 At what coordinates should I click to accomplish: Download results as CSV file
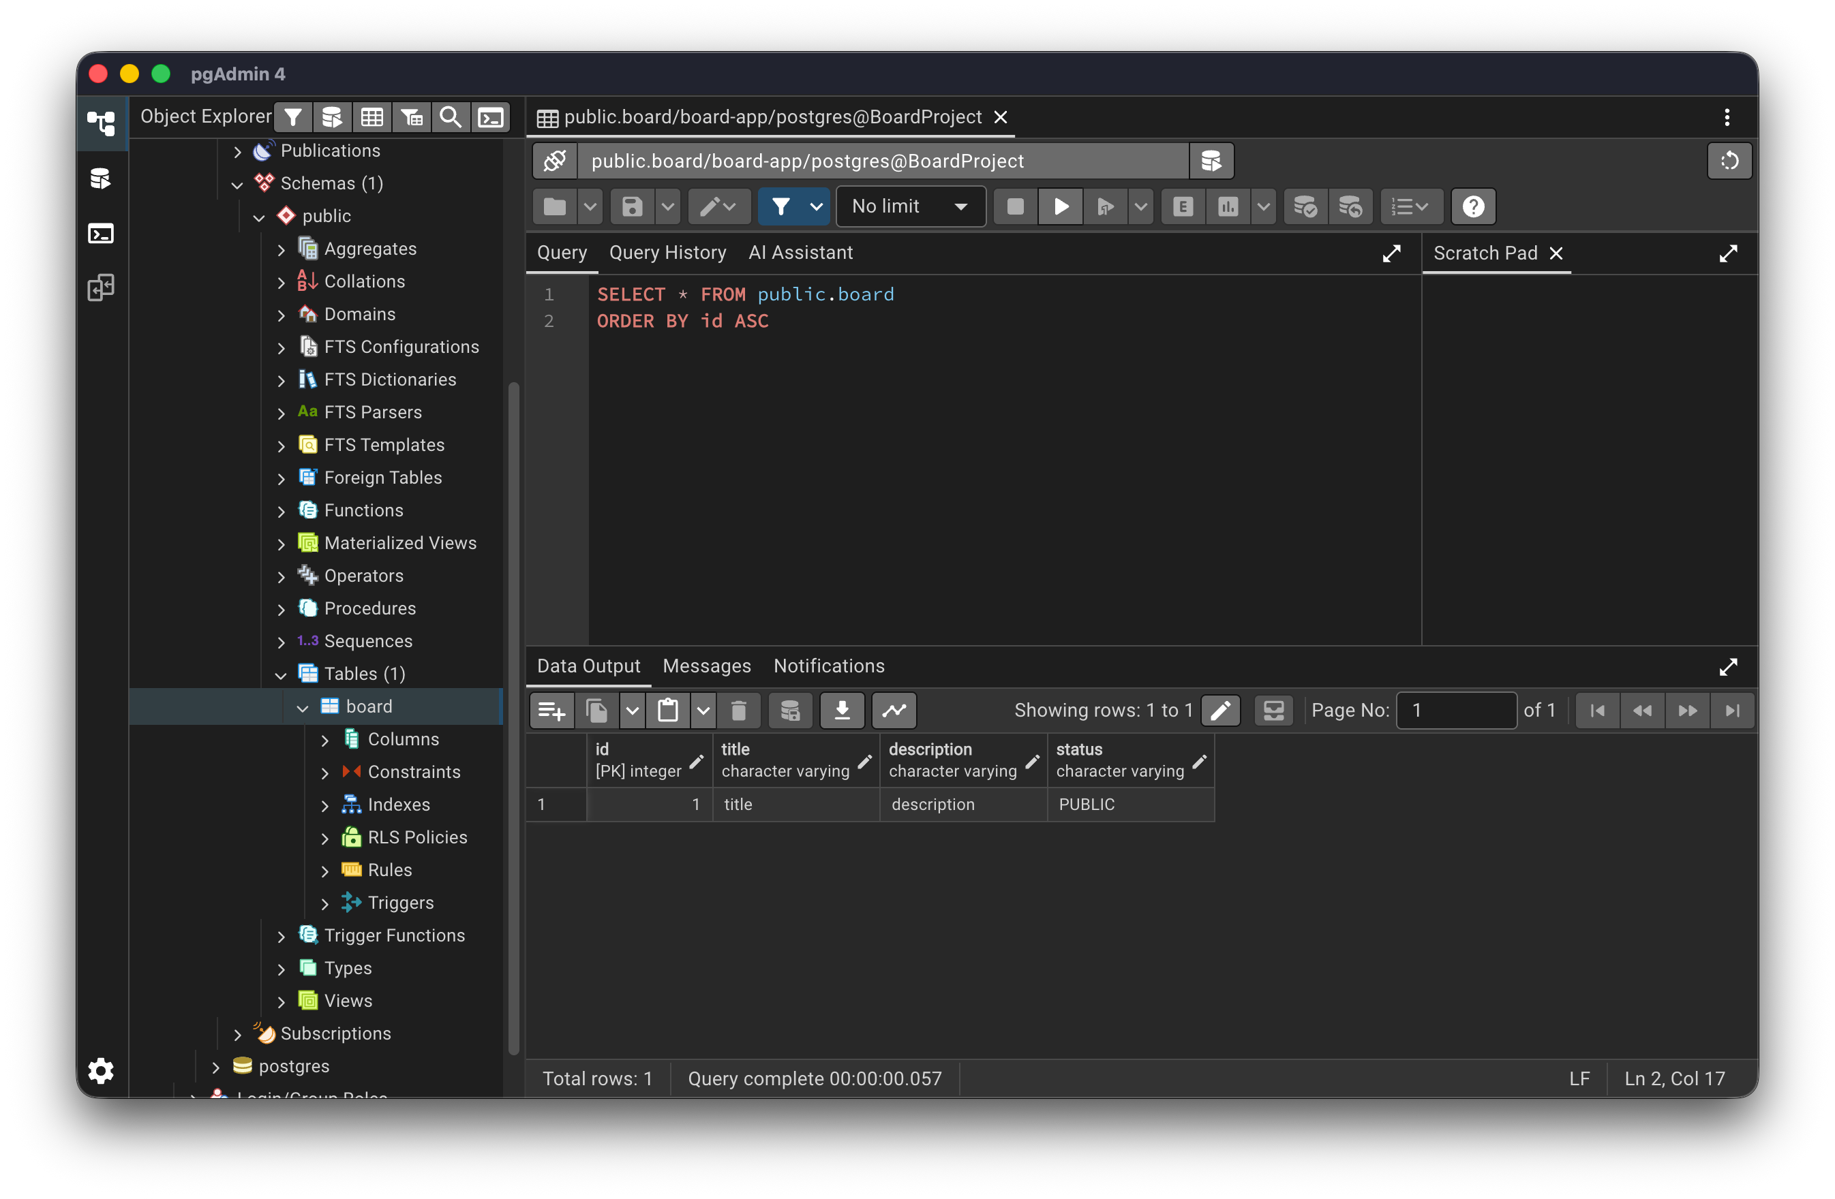coord(842,710)
